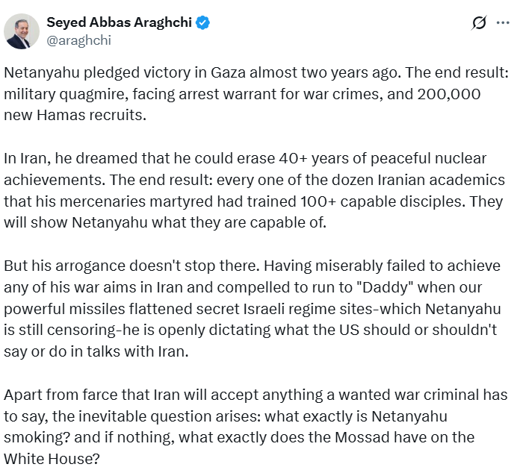The width and height of the screenshot is (520, 473).
Task: Open the Seyed Abbas Araghchi display name
Action: coord(119,22)
